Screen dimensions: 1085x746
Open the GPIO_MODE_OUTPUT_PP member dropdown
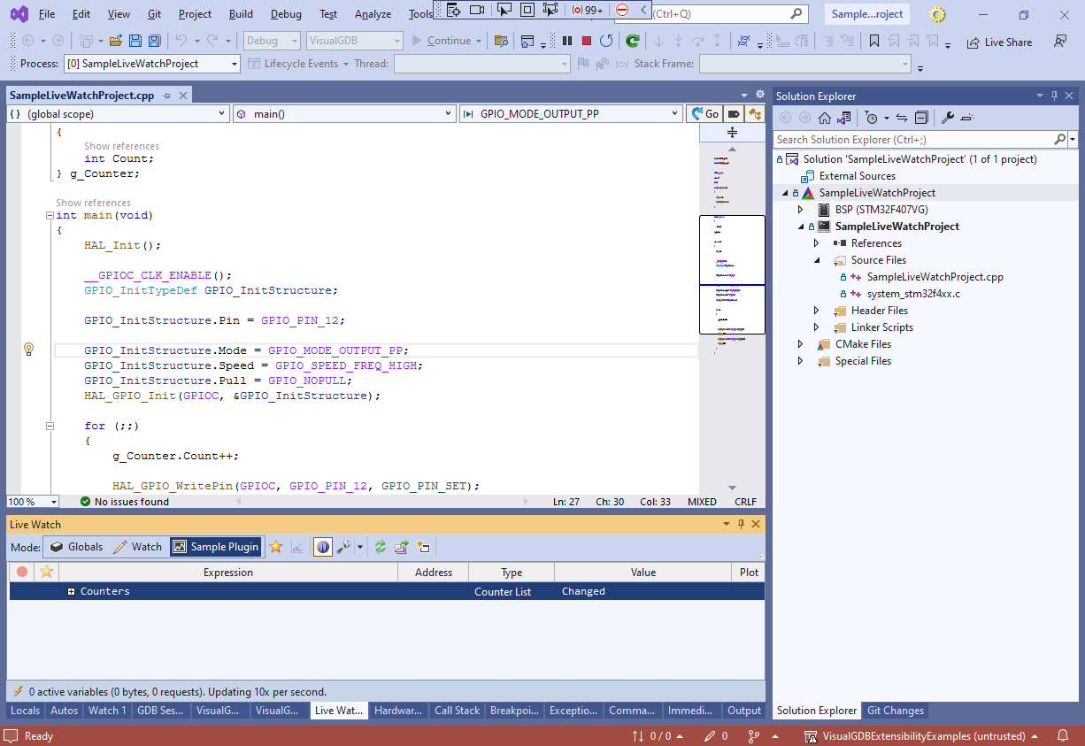tap(571, 114)
